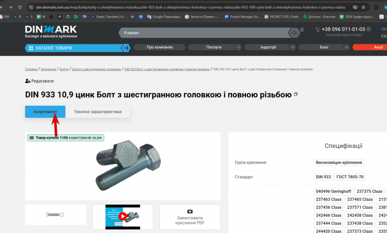The image size is (387, 233).
Task: Select the bolt drawing thumbnail
Action: pos(55,214)
